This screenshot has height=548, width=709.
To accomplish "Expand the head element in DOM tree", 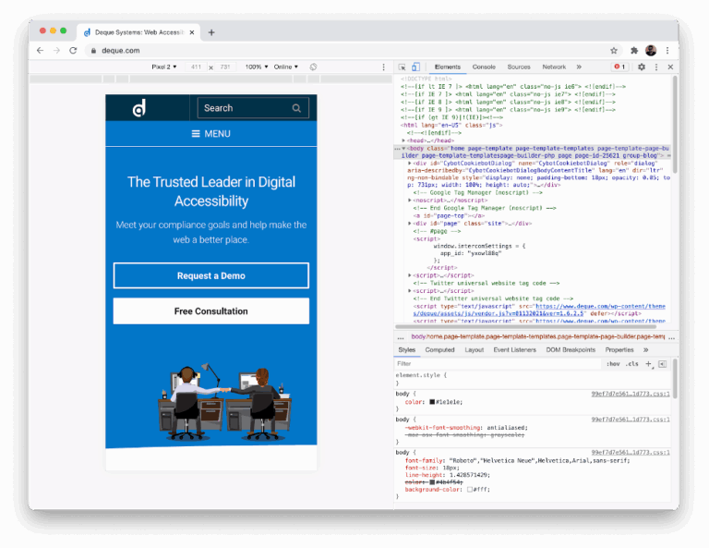I will 403,140.
